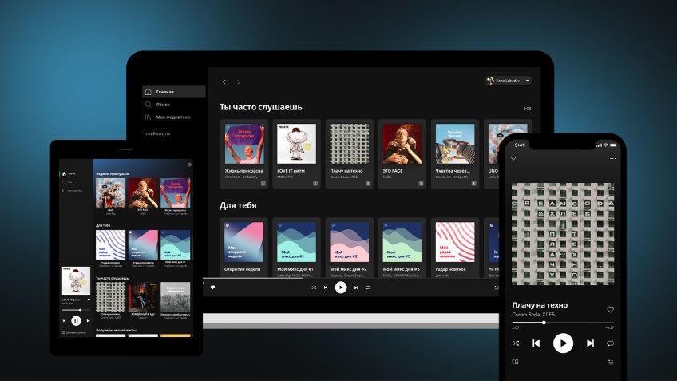Pause playback on tablet
This screenshot has height=381, width=677.
click(x=76, y=321)
